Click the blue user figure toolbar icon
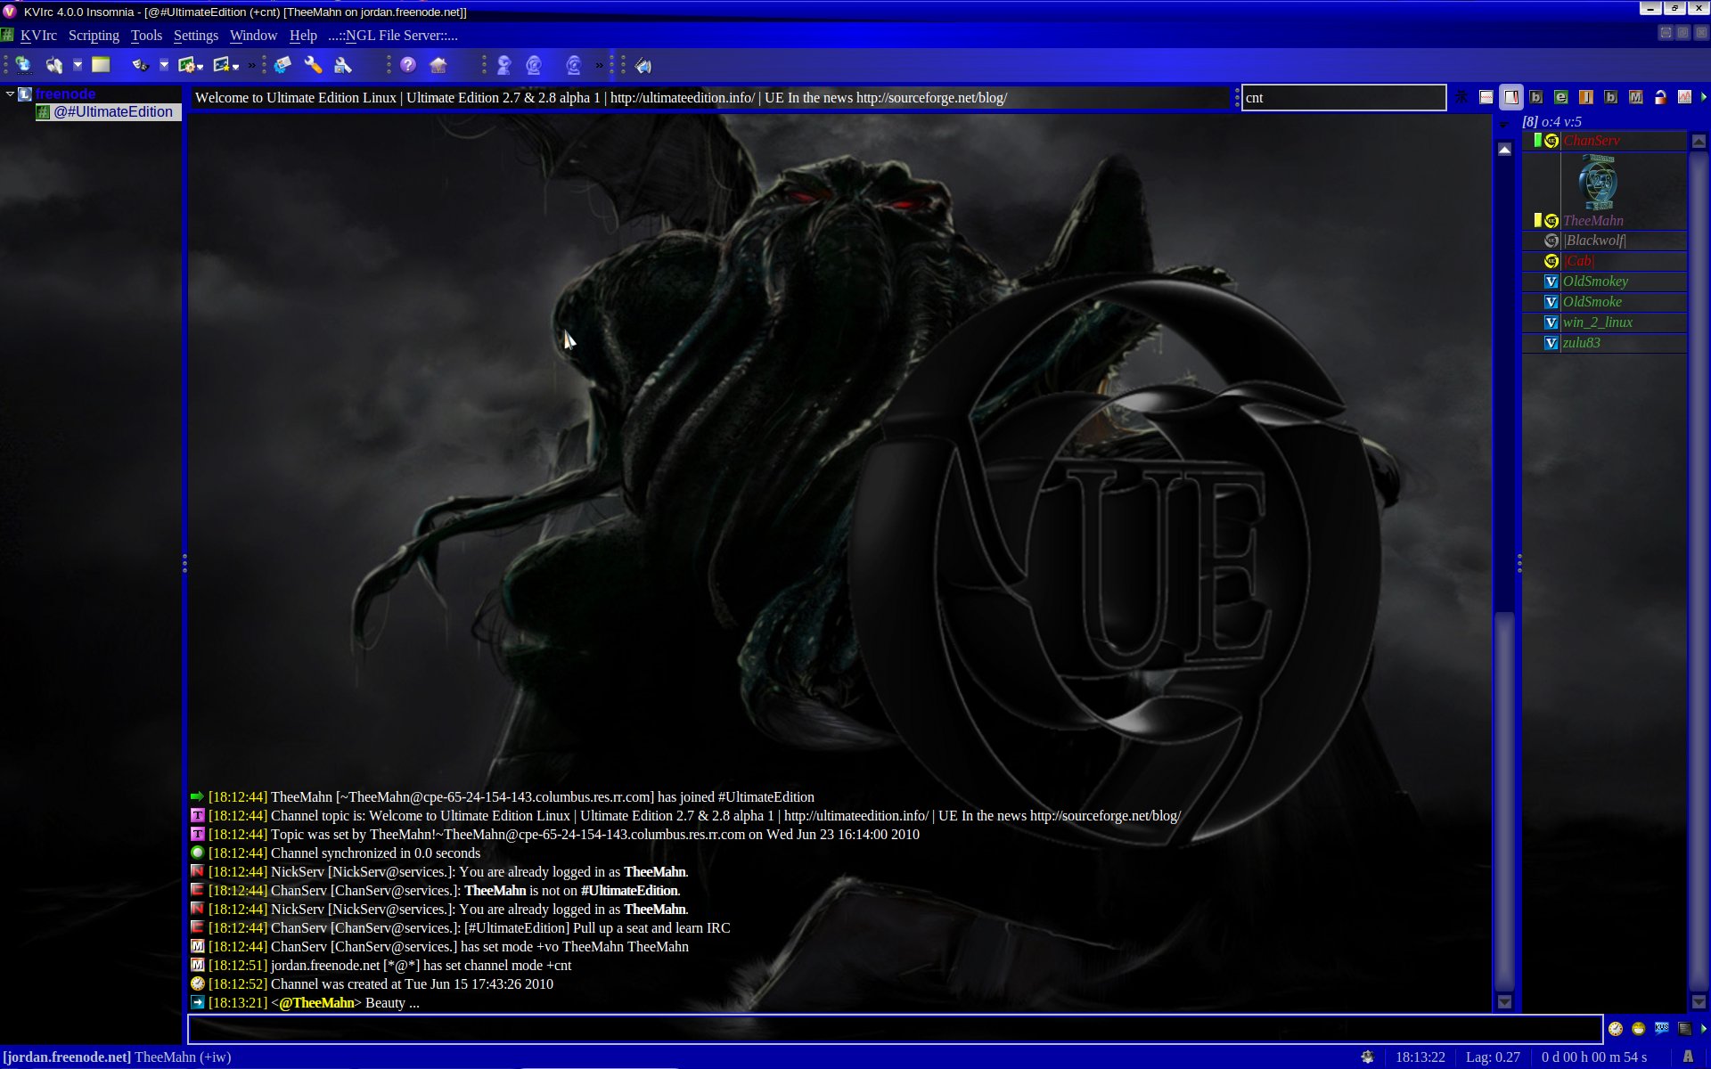Screen dimensions: 1711x1069 pyautogui.click(x=504, y=65)
